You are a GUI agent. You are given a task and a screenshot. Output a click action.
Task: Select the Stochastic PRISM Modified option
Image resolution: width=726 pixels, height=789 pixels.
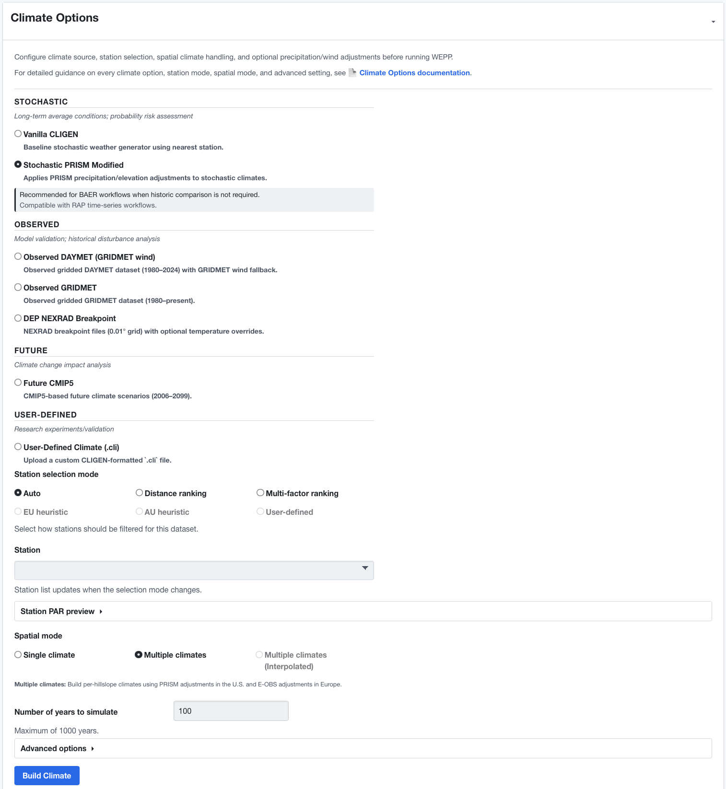pos(18,164)
